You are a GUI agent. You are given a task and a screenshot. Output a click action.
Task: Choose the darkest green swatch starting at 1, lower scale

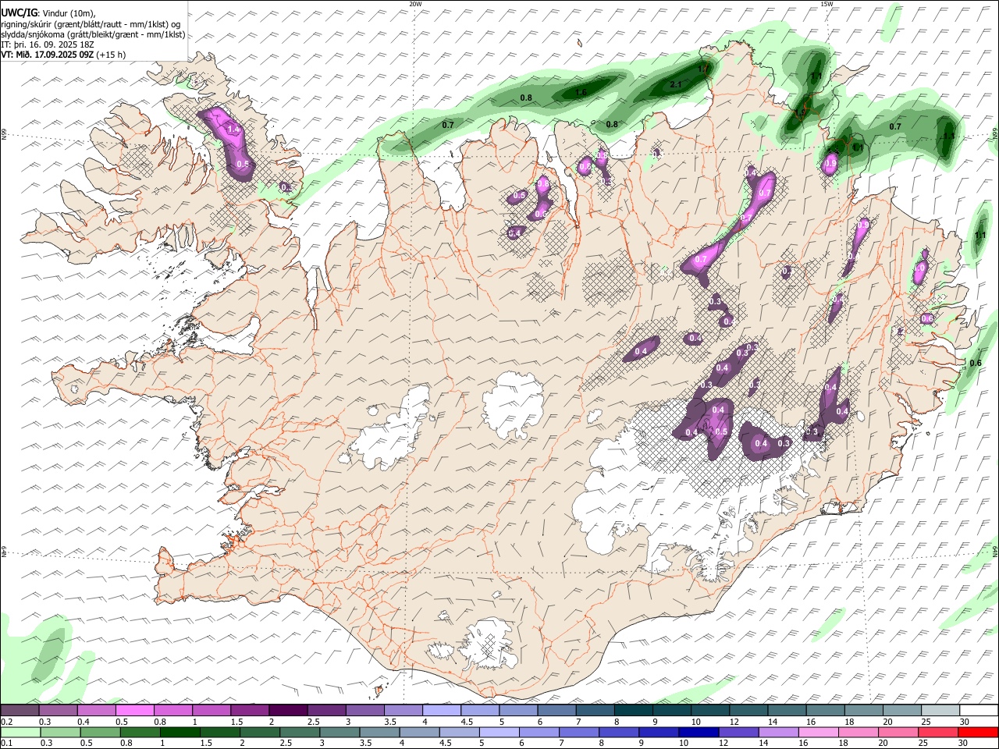click(180, 733)
